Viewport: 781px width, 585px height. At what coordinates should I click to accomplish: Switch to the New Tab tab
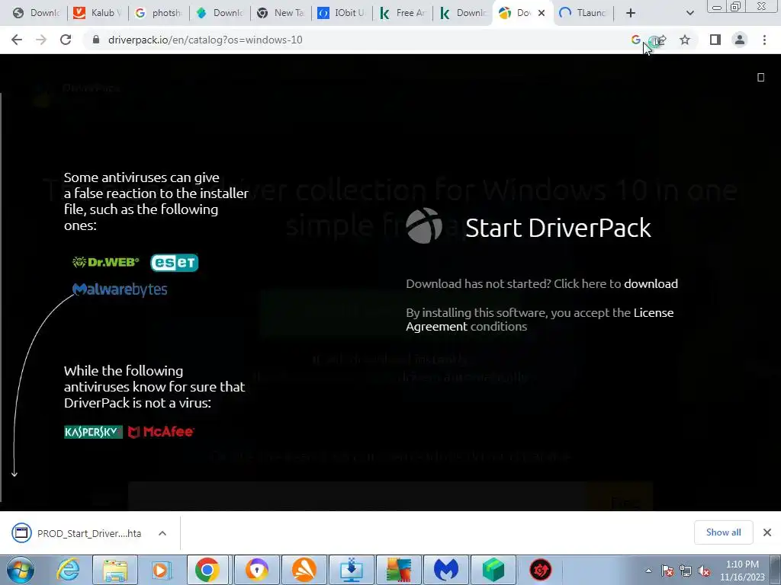pos(281,13)
